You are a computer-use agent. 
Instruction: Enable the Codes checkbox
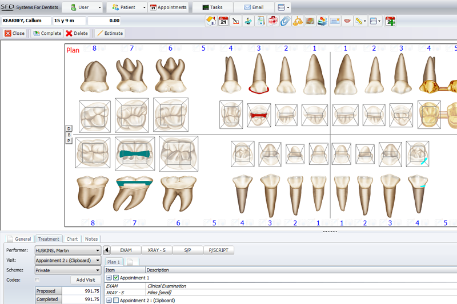pyautogui.click(x=38, y=280)
